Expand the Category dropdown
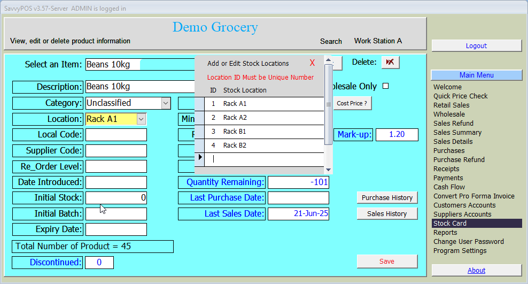Viewport: 528px width, 284px height. click(x=165, y=103)
